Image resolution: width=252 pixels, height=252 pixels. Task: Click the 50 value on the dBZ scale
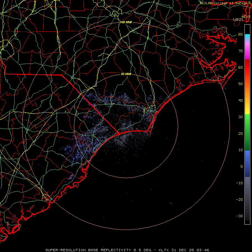click(241, 84)
